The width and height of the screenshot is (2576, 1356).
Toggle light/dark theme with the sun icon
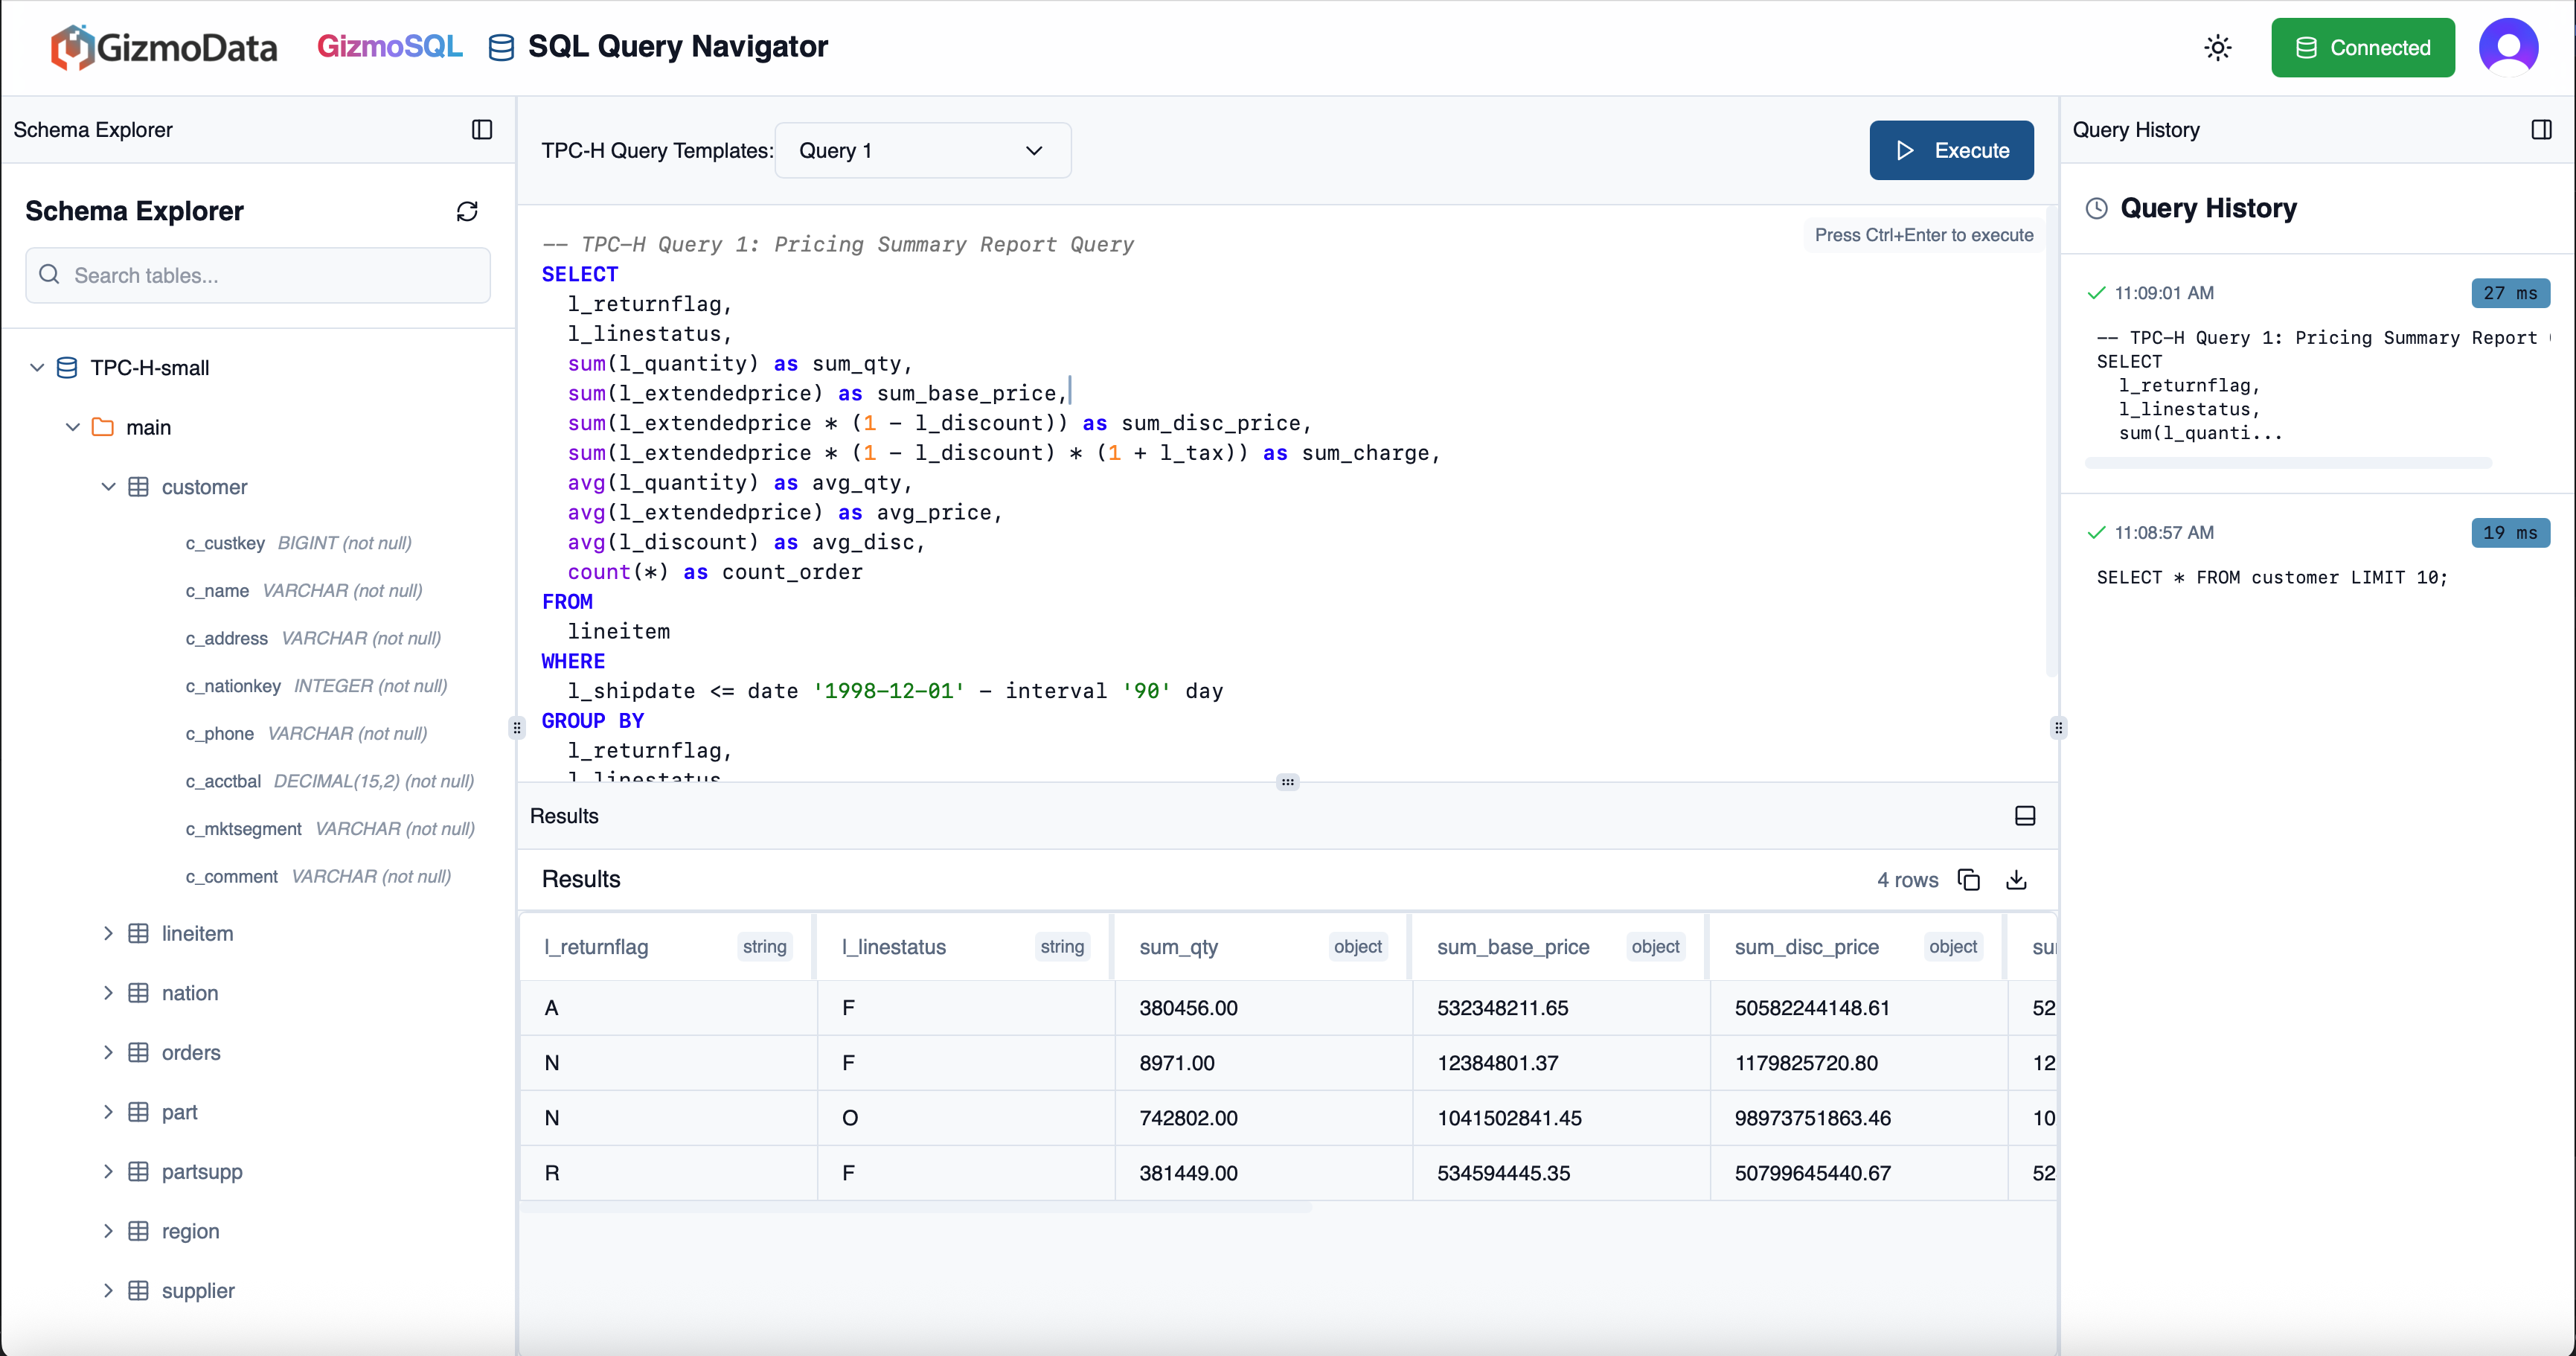click(x=2217, y=47)
